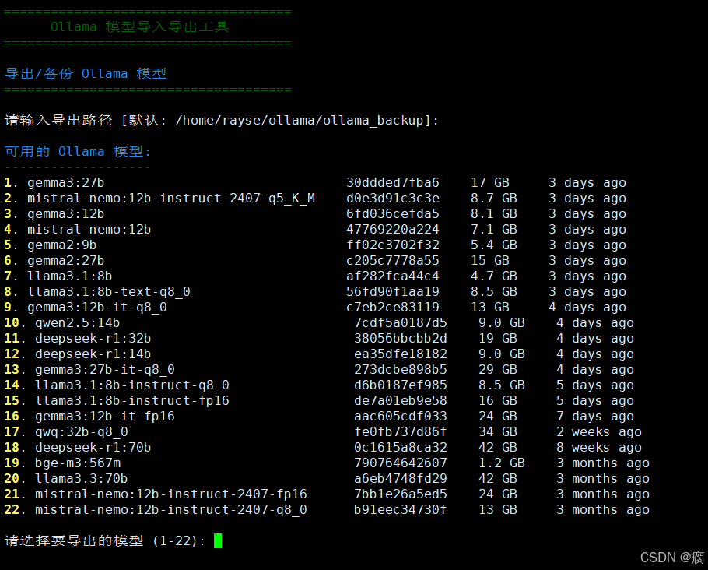This screenshot has height=570, width=708.
Task: Select llama3.1:8b model name
Action: (x=69, y=276)
